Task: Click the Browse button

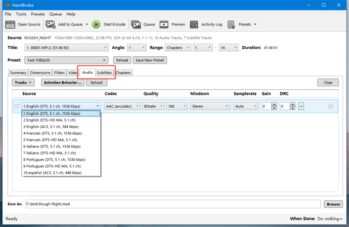Action: pyautogui.click(x=334, y=204)
